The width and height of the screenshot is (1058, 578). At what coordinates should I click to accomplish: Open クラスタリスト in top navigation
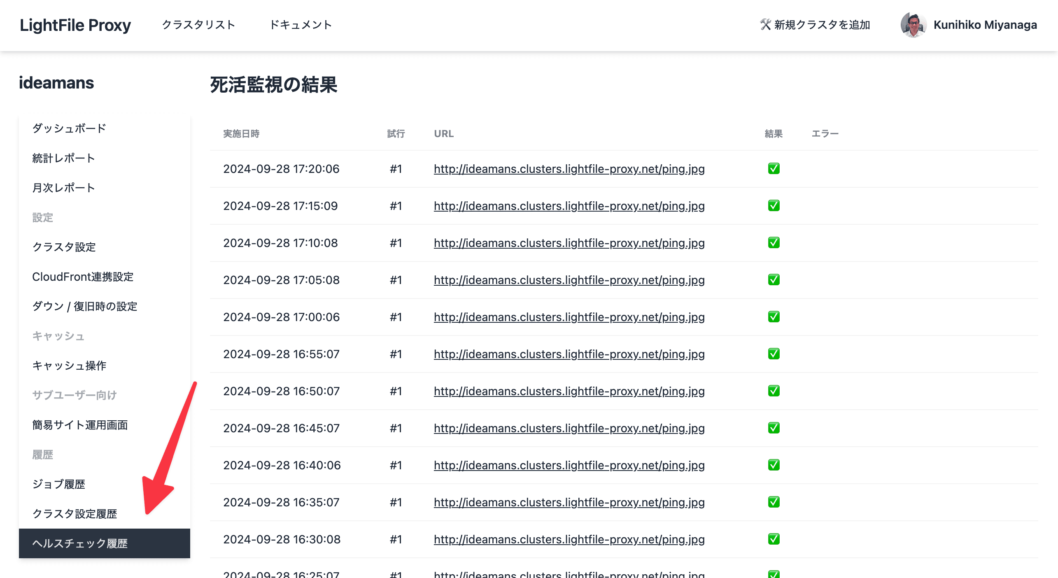point(198,25)
